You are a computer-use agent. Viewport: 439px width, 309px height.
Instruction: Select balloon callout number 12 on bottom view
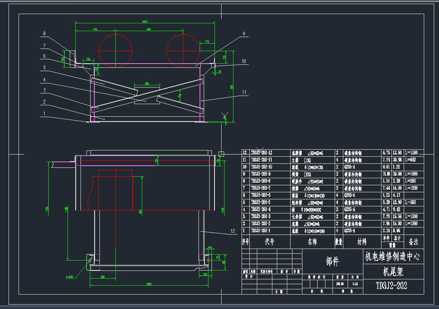coord(233,231)
